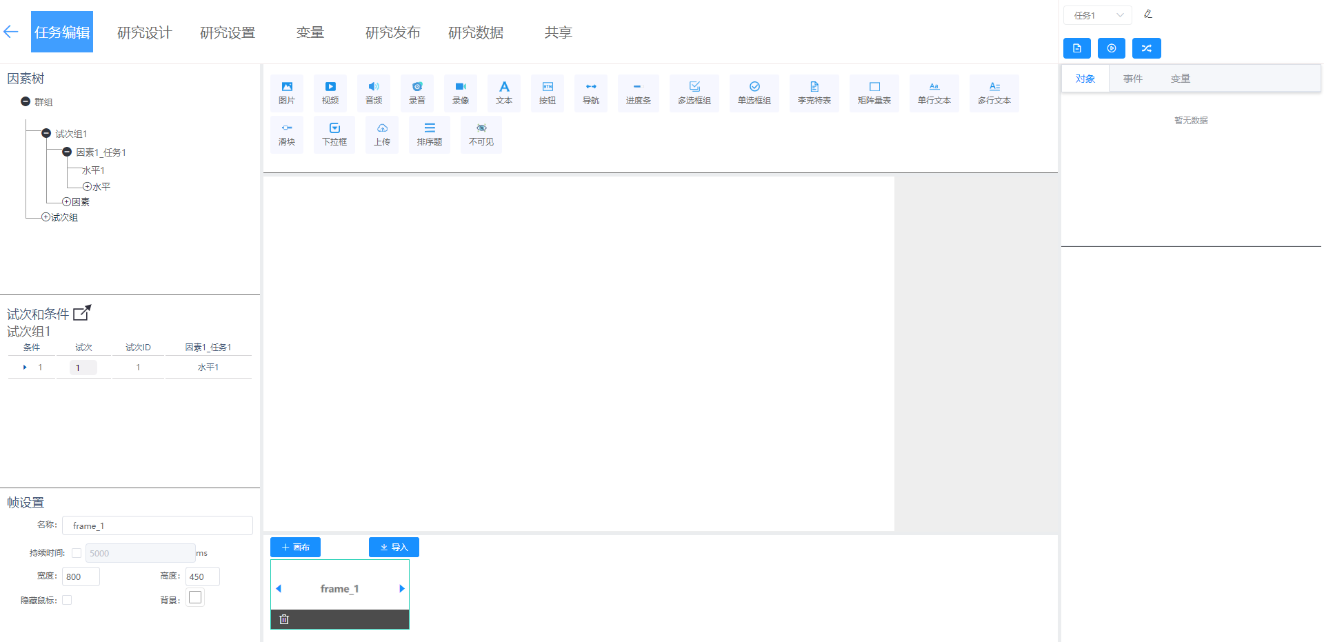The height and width of the screenshot is (642, 1324).
Task: Click the 试次 value cell 1
Action: pos(83,368)
